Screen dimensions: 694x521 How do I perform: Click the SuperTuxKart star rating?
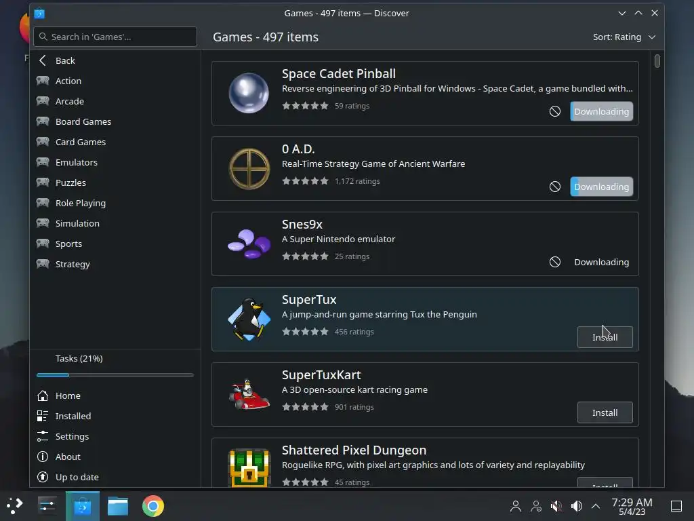click(306, 407)
